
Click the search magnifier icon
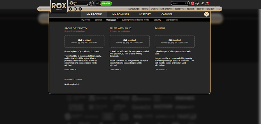click(x=187, y=3)
